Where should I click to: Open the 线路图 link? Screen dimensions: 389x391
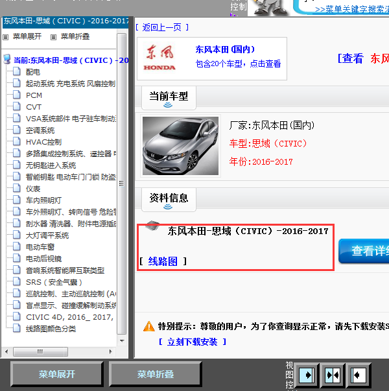click(163, 261)
